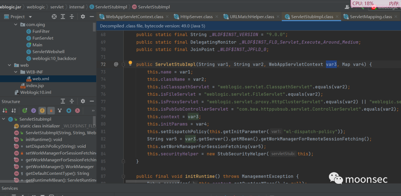Open the Project panel settings gear

point(82,17)
